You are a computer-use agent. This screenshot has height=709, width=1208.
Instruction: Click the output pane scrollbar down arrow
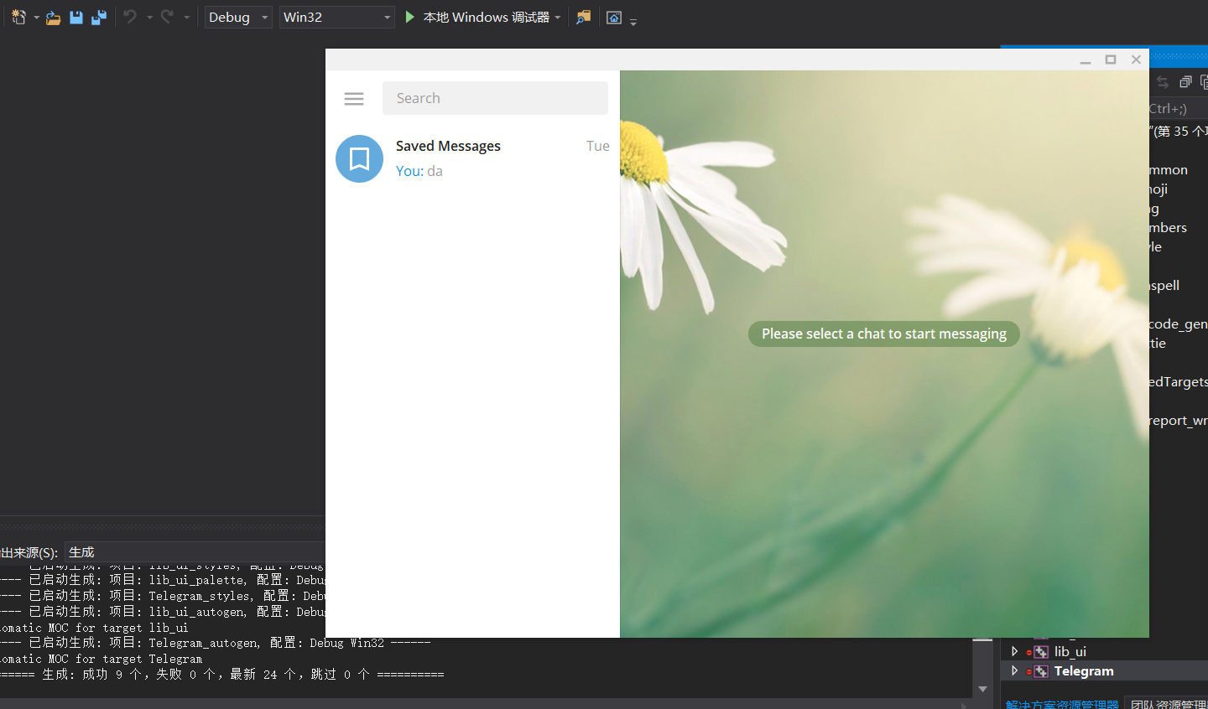[x=982, y=689]
